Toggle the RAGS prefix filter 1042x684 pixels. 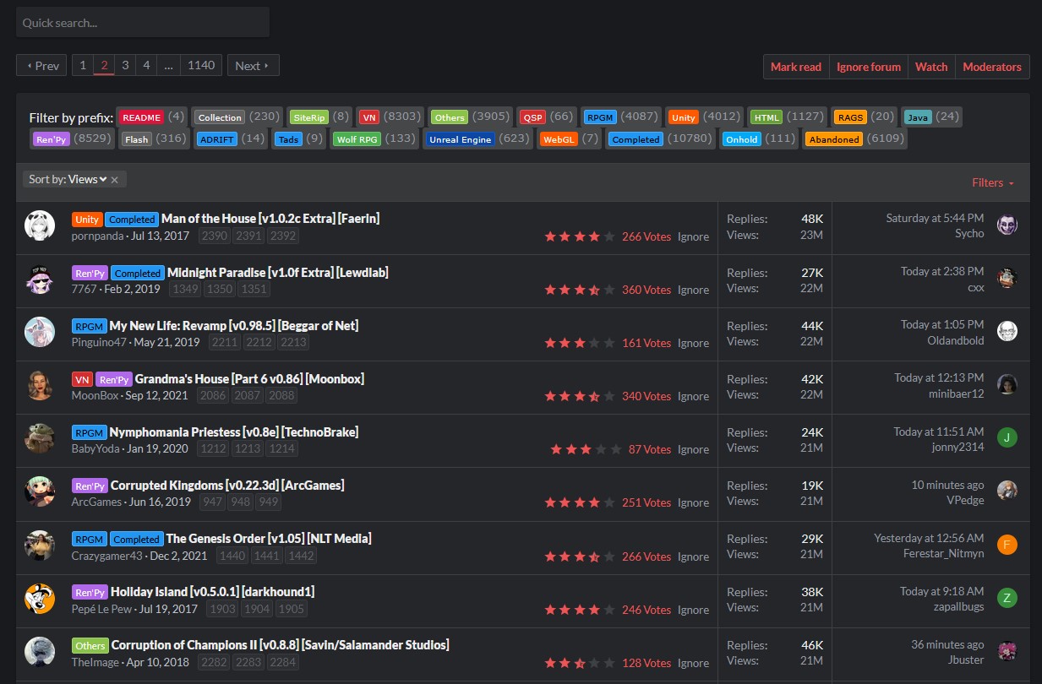pyautogui.click(x=850, y=117)
